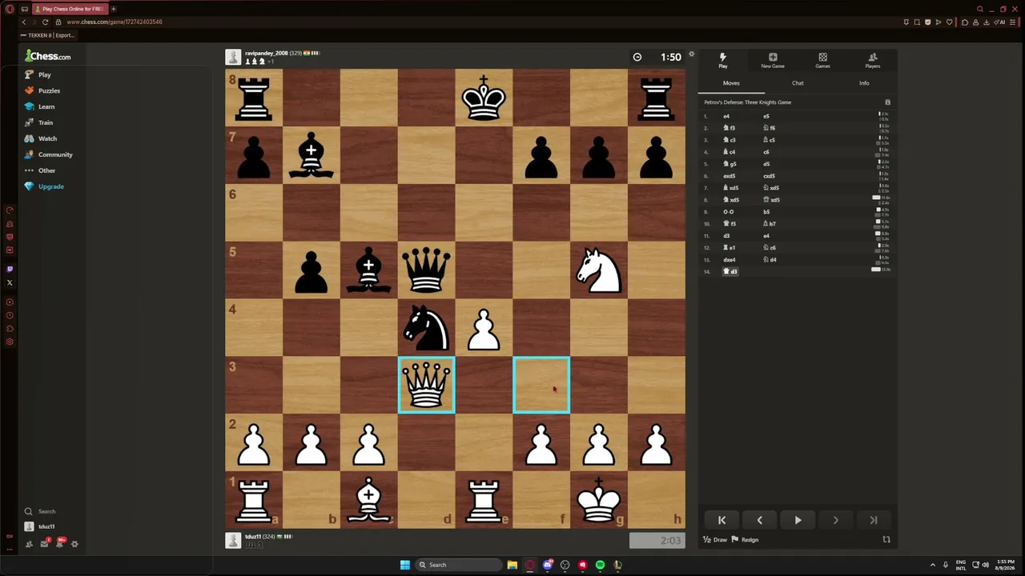Select the Games tab
The image size is (1025, 576).
click(822, 61)
